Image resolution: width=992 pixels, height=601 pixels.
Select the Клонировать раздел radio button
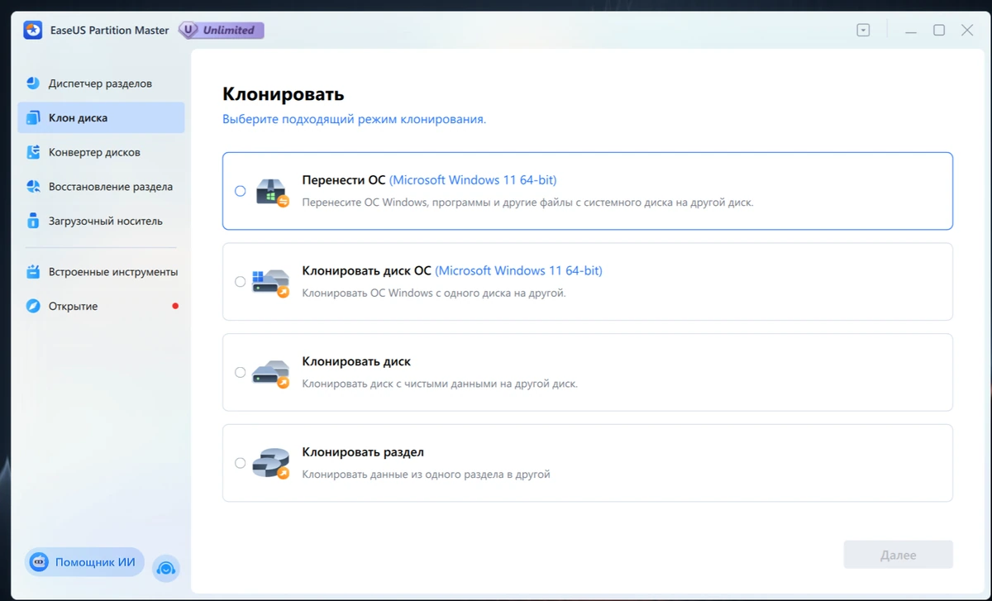coord(240,464)
